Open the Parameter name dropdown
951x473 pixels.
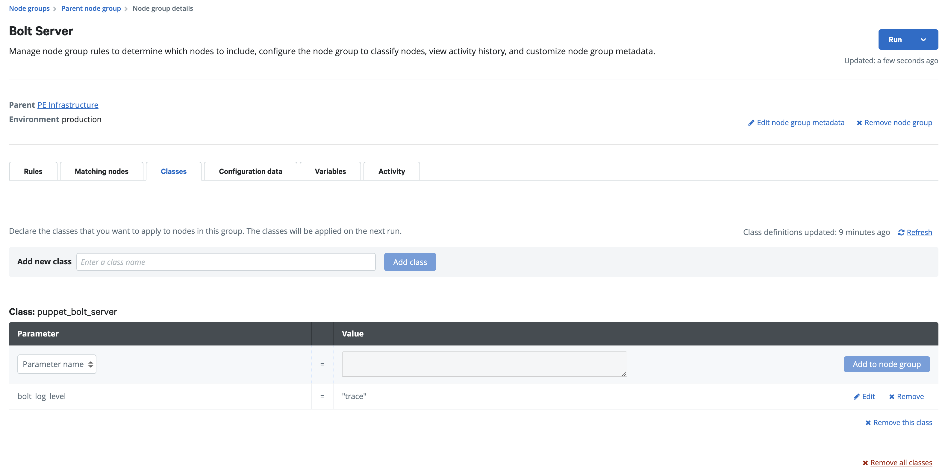point(57,364)
